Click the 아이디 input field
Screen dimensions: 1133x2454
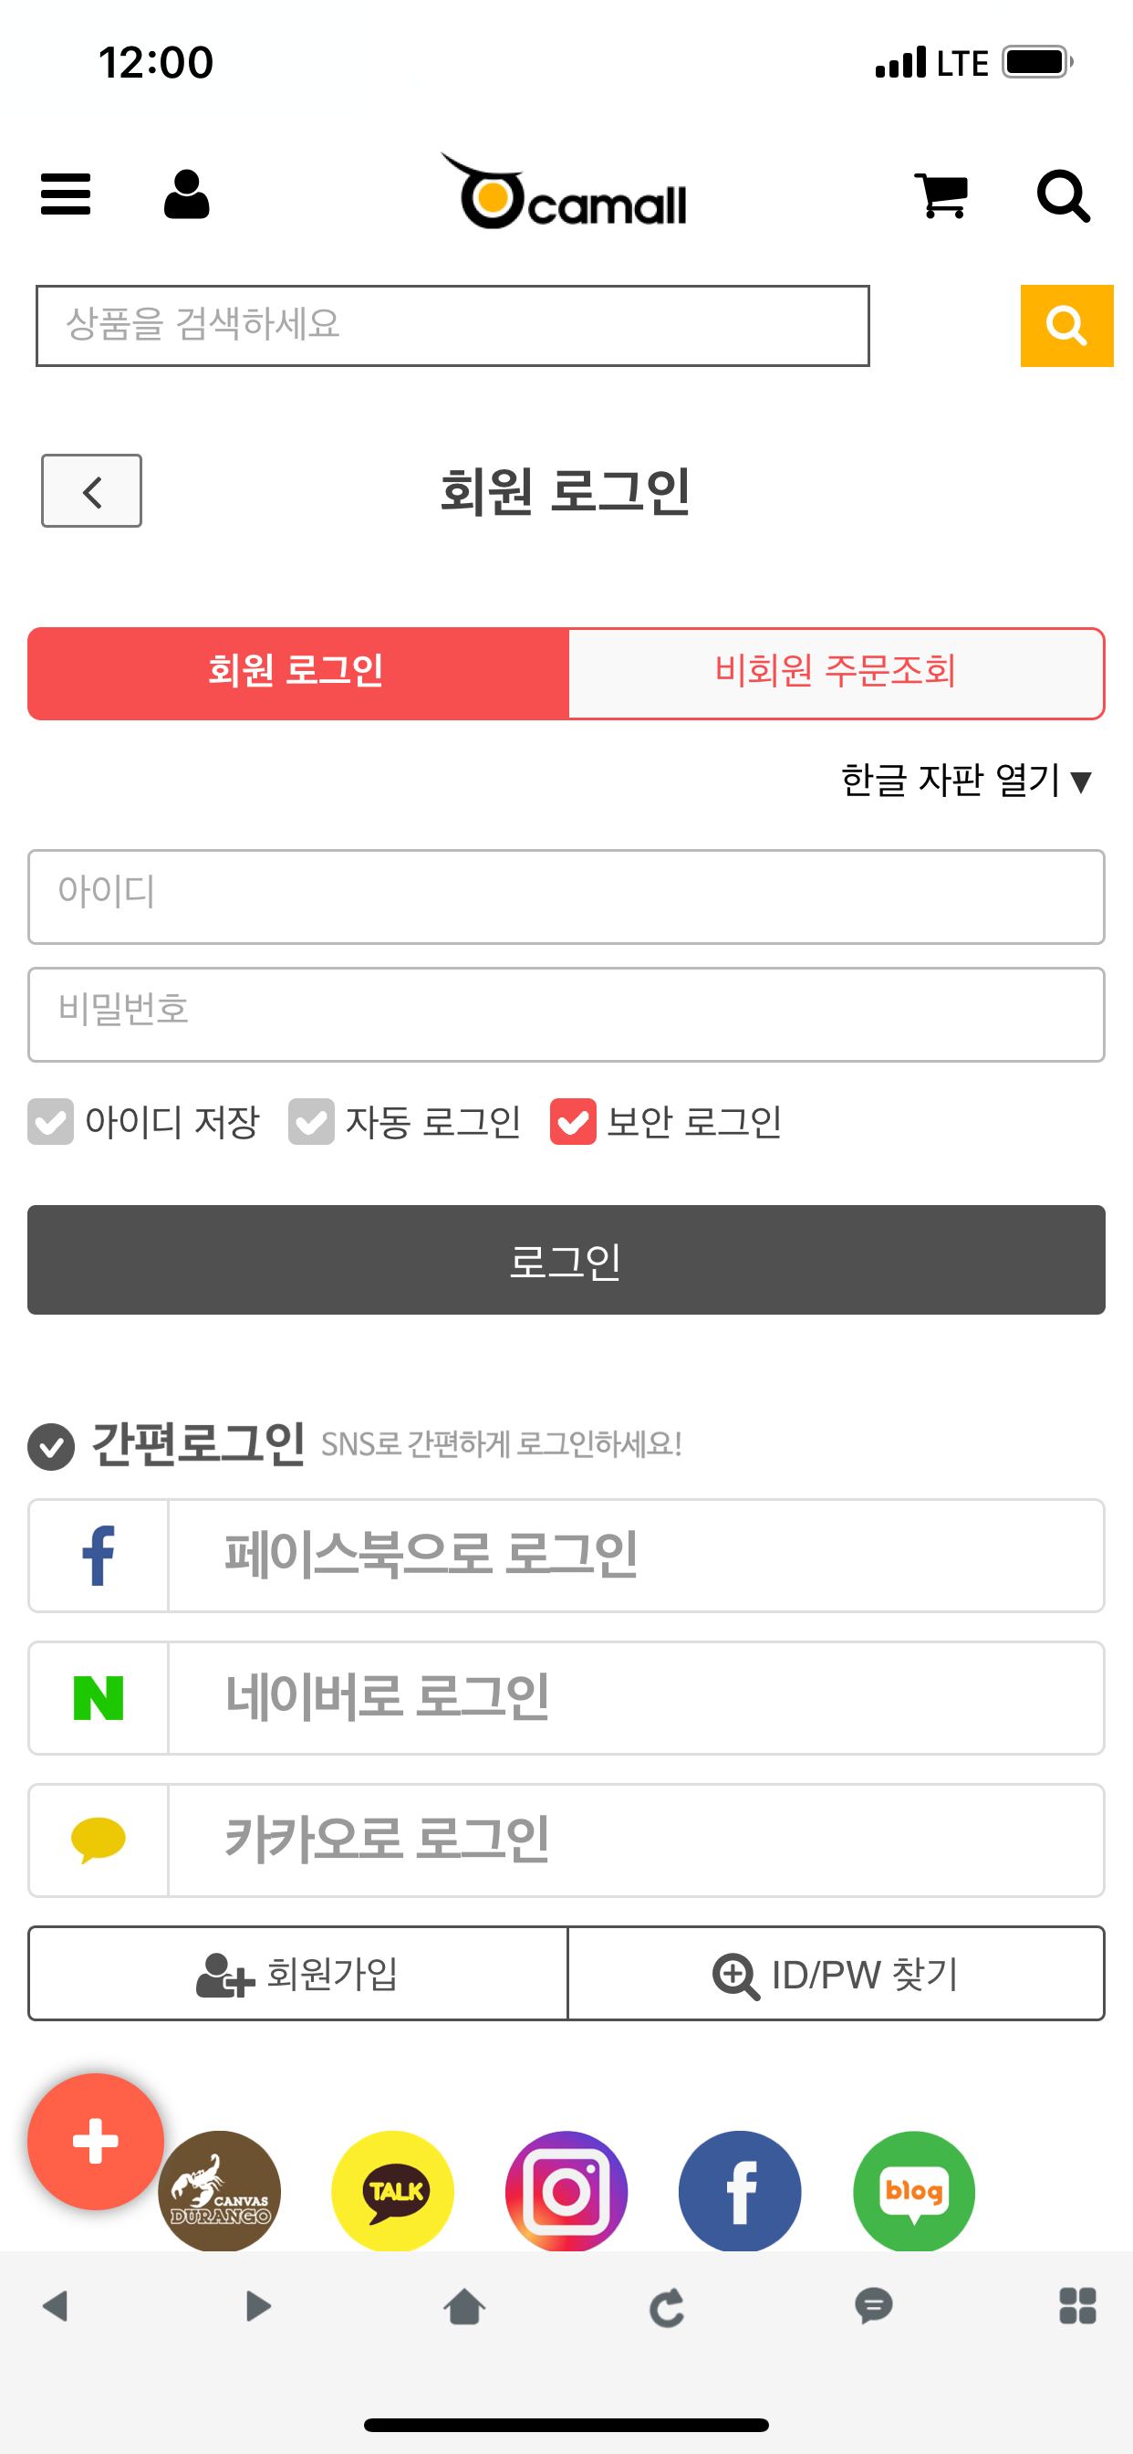pos(566,897)
